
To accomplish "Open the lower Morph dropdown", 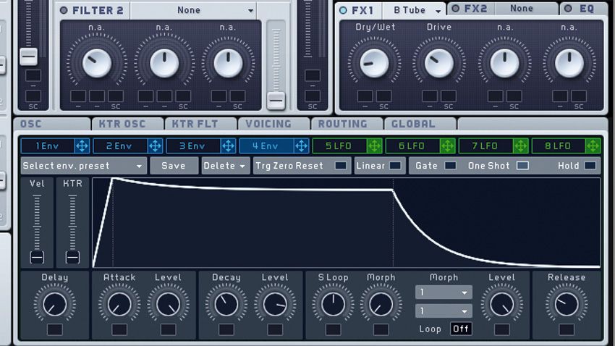I will pos(444,311).
